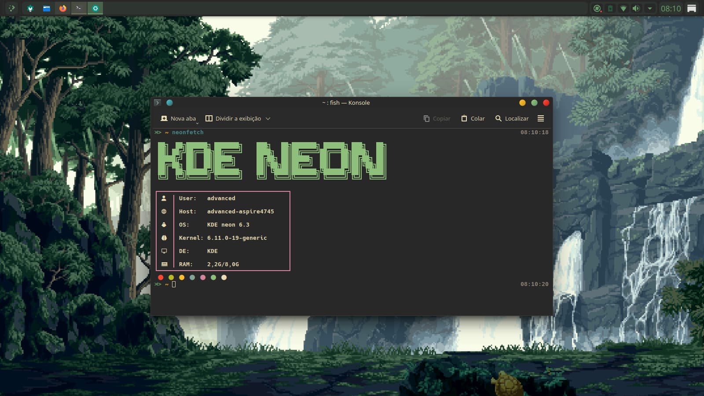Viewport: 704px width, 396px height.
Task: Open the green aperture app in taskbar
Action: (95, 8)
